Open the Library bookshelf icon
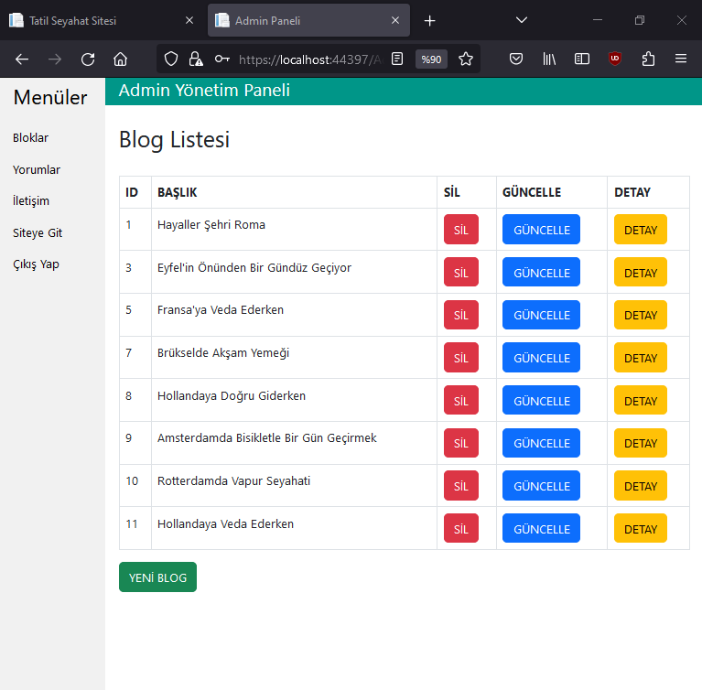 (549, 59)
